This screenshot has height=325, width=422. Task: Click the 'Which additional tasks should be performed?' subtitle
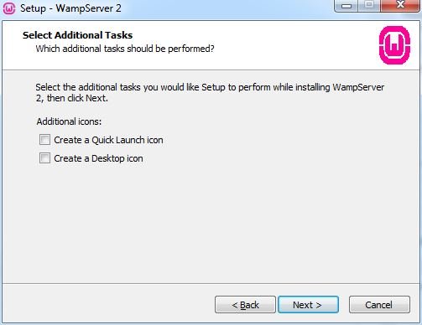coord(125,49)
